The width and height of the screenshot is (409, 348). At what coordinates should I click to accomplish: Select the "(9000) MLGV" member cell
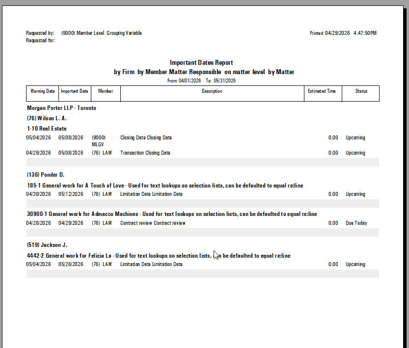99,141
